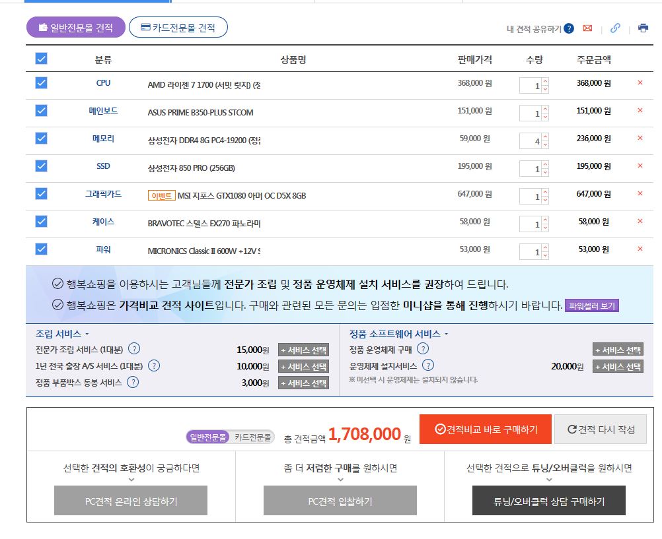This screenshot has height=539, width=662.
Task: Expand chevron under 견적의 호환성이 궁금하다면
Action: pos(131,480)
